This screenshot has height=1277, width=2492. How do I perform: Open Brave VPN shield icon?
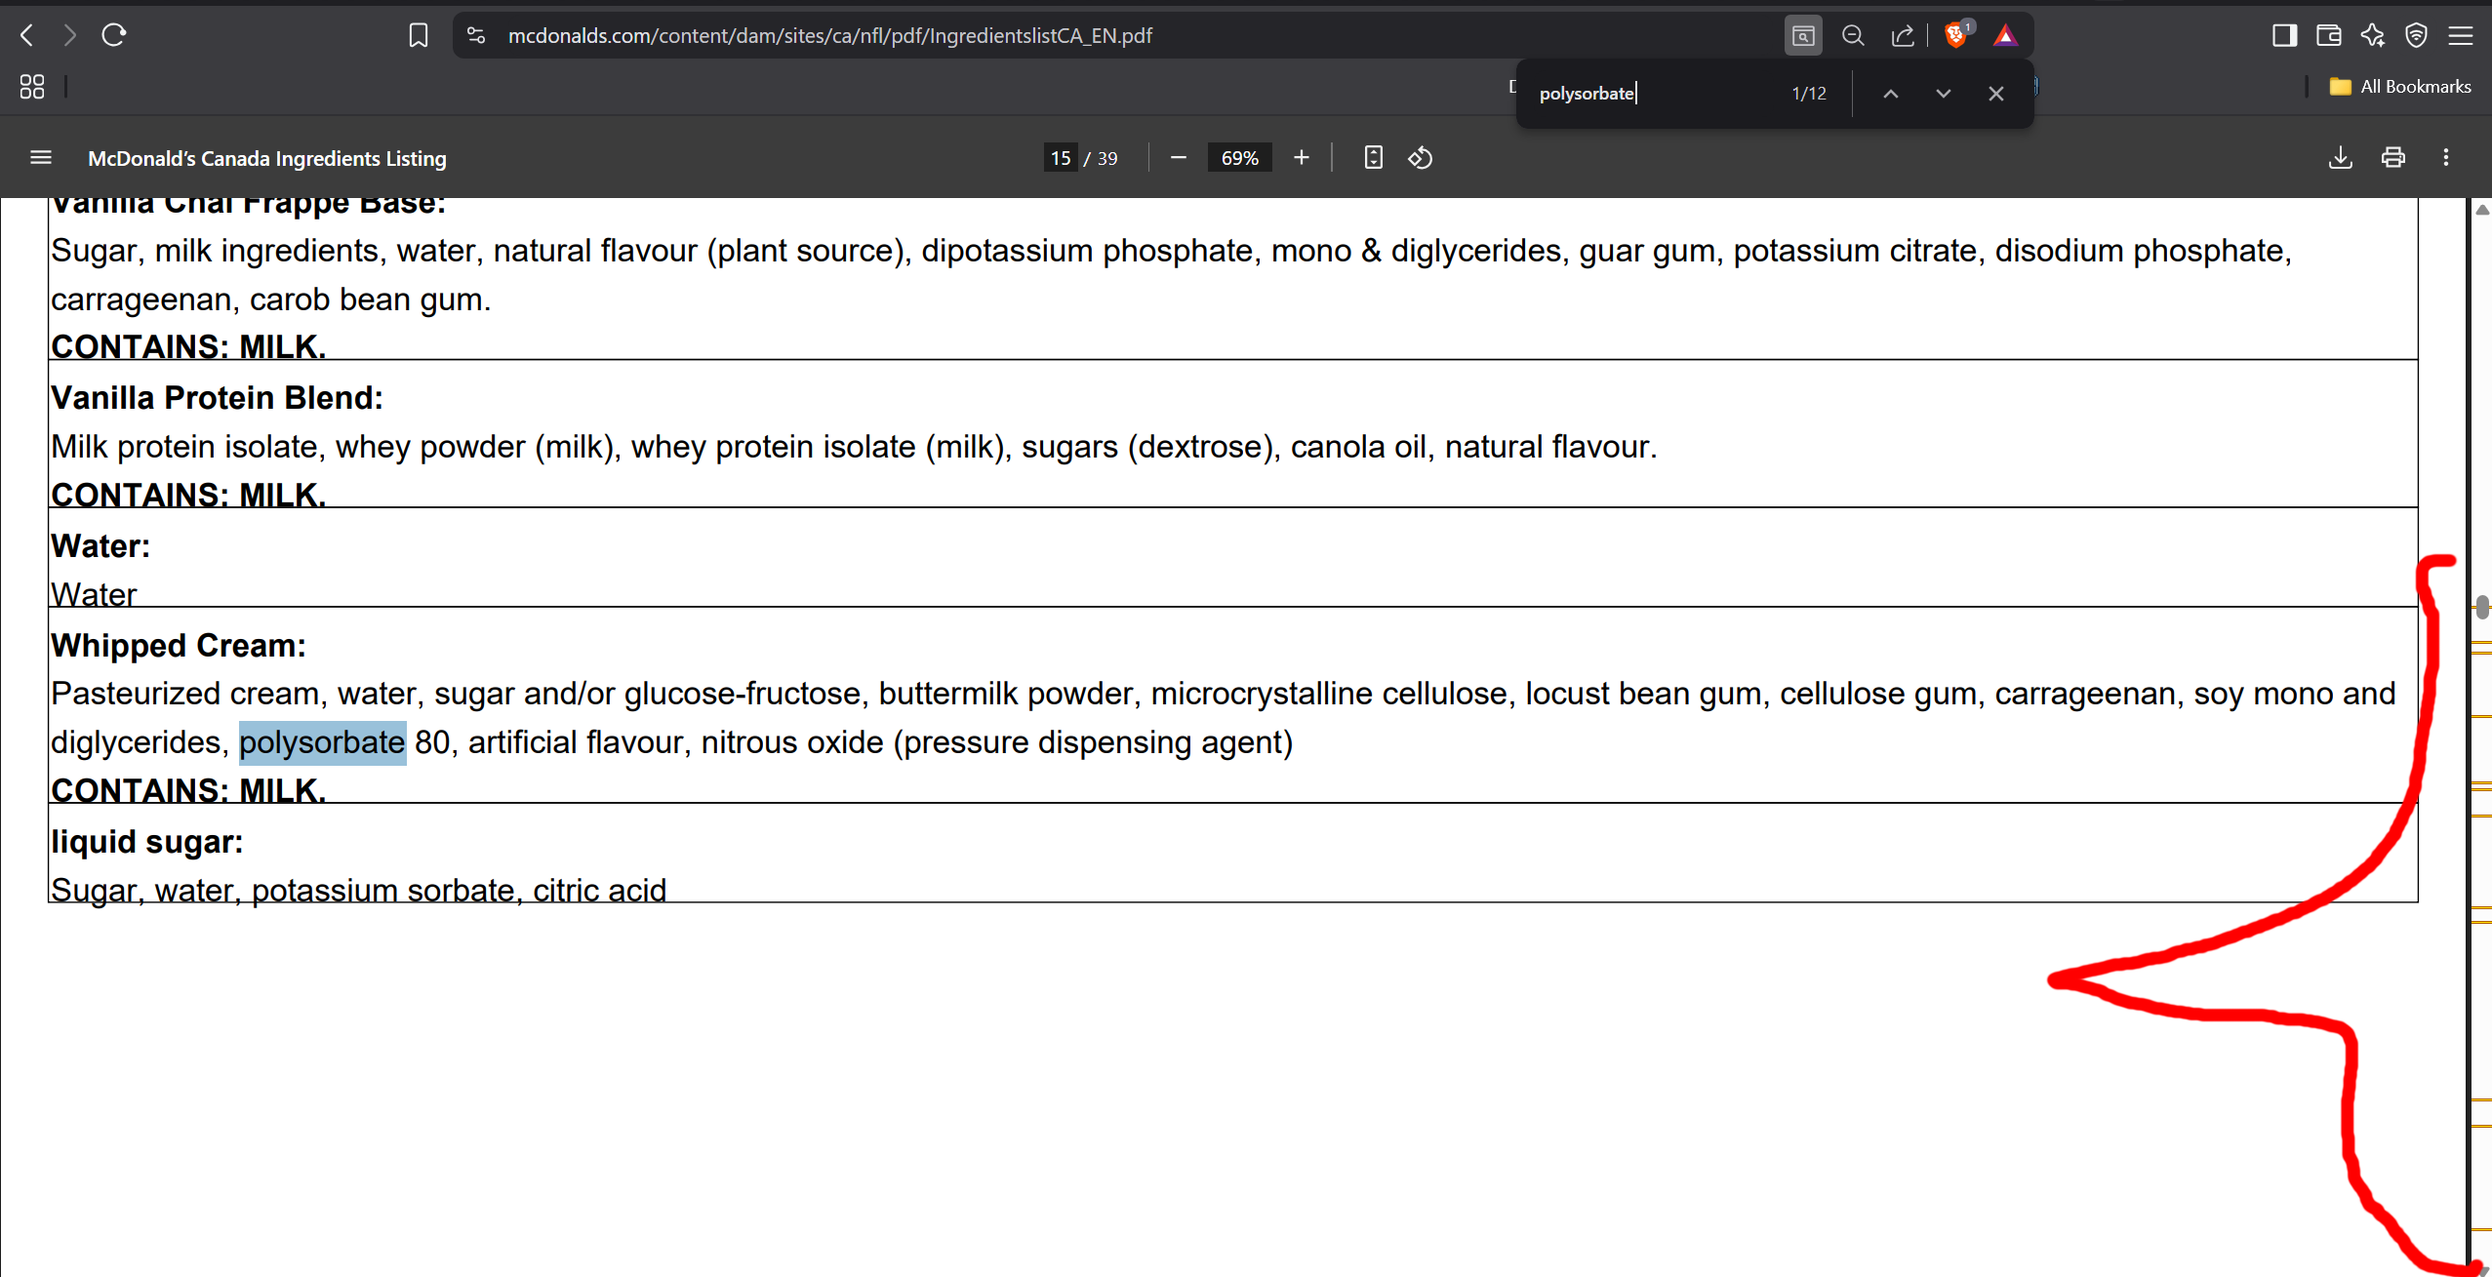click(x=2416, y=36)
